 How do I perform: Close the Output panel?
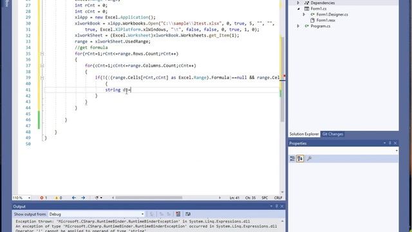click(x=282, y=206)
